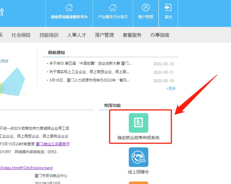Click the 厦门i就业公共服务平 hyperlink
This screenshot has width=231, height=184.
(53, 144)
